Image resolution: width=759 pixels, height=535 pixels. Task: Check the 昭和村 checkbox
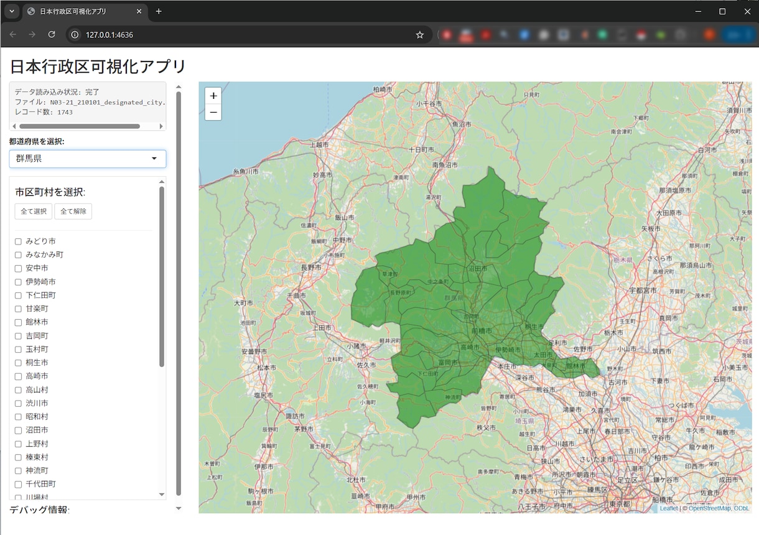[19, 417]
